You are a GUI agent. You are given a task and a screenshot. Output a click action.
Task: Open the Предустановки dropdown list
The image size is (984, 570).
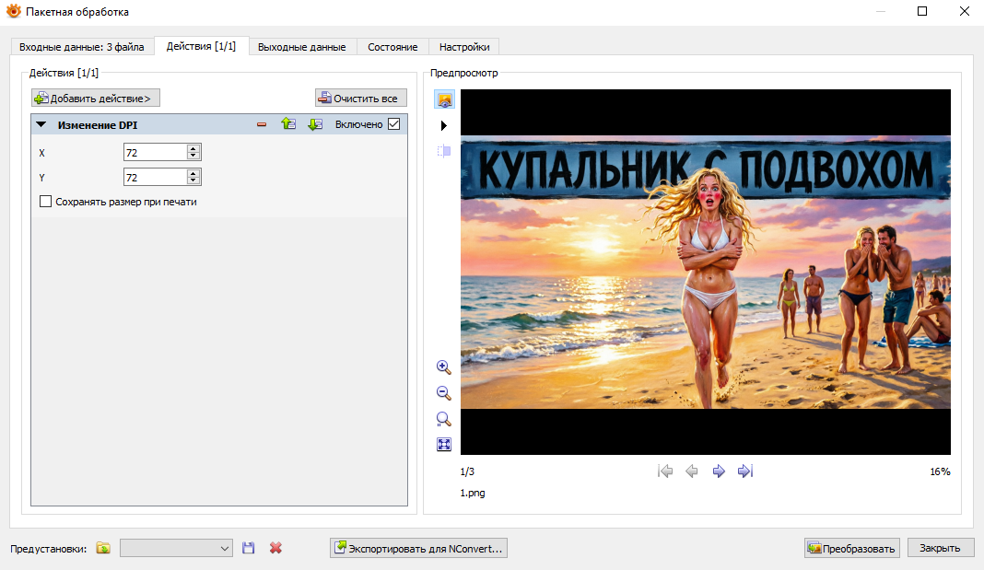pyautogui.click(x=176, y=548)
